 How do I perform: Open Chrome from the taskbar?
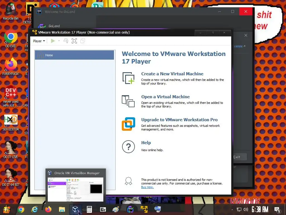click(x=21, y=209)
